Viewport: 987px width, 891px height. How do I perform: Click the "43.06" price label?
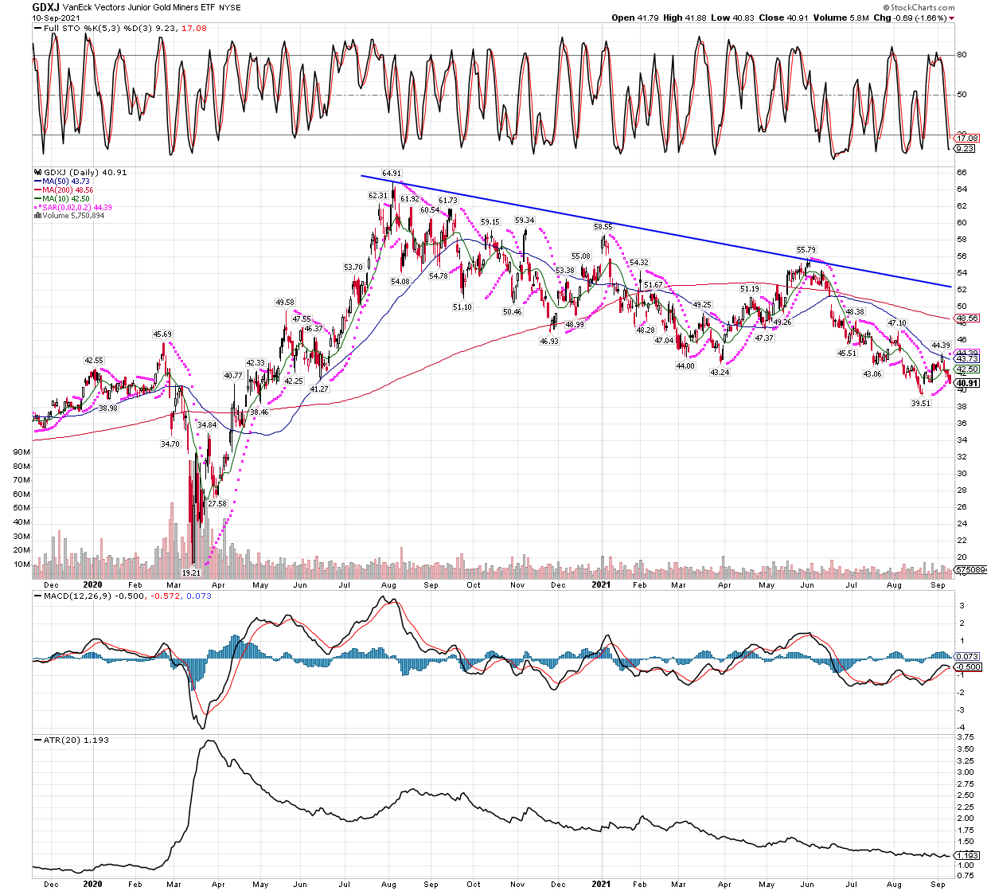coord(872,373)
